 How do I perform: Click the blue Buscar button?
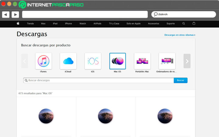click(x=181, y=80)
